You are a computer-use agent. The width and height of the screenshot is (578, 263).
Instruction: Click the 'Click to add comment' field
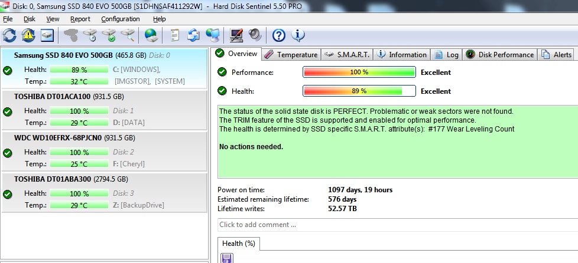click(398, 225)
